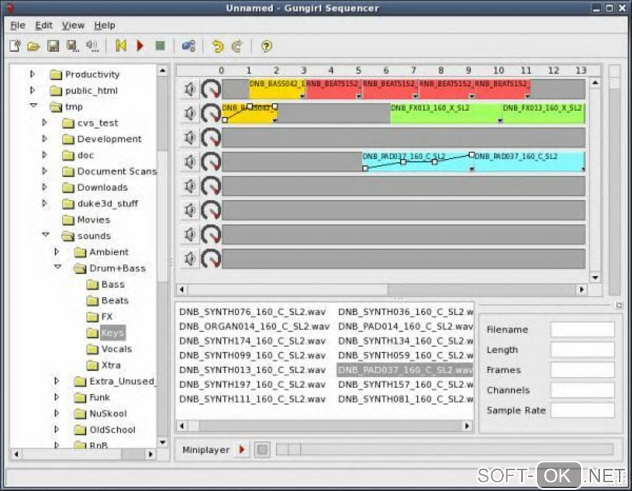This screenshot has width=632, height=491.
Task: Select file DNB_SYNTH076_160_C_SL2.wav
Action: pos(252,312)
